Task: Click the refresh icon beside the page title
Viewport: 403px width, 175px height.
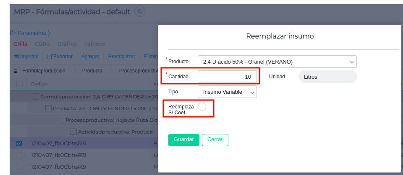Action: click(140, 11)
